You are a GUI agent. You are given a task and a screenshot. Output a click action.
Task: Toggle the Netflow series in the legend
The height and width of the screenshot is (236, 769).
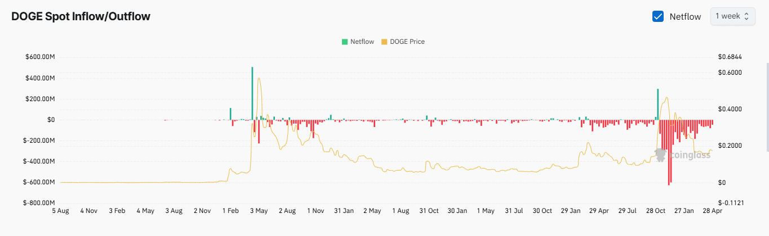[357, 42]
